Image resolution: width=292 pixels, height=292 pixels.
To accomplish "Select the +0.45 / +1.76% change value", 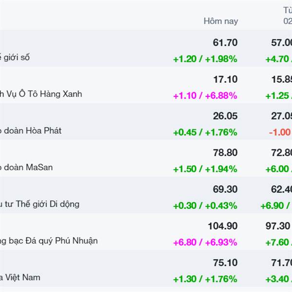I will pos(205,132).
